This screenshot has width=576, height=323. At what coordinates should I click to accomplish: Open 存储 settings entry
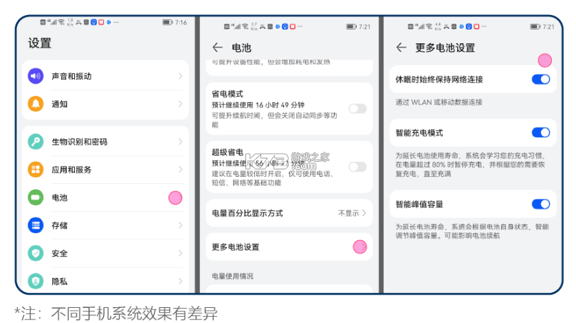[x=105, y=225]
